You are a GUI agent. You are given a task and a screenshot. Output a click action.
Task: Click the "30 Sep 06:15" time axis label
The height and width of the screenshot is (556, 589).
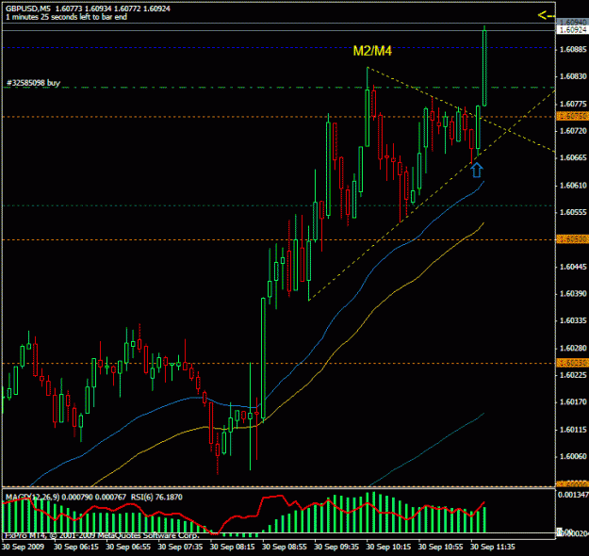76,547
